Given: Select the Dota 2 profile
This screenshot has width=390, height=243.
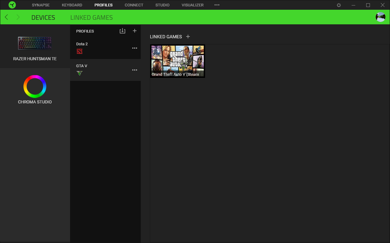Looking at the screenshot, I should click(x=105, y=48).
